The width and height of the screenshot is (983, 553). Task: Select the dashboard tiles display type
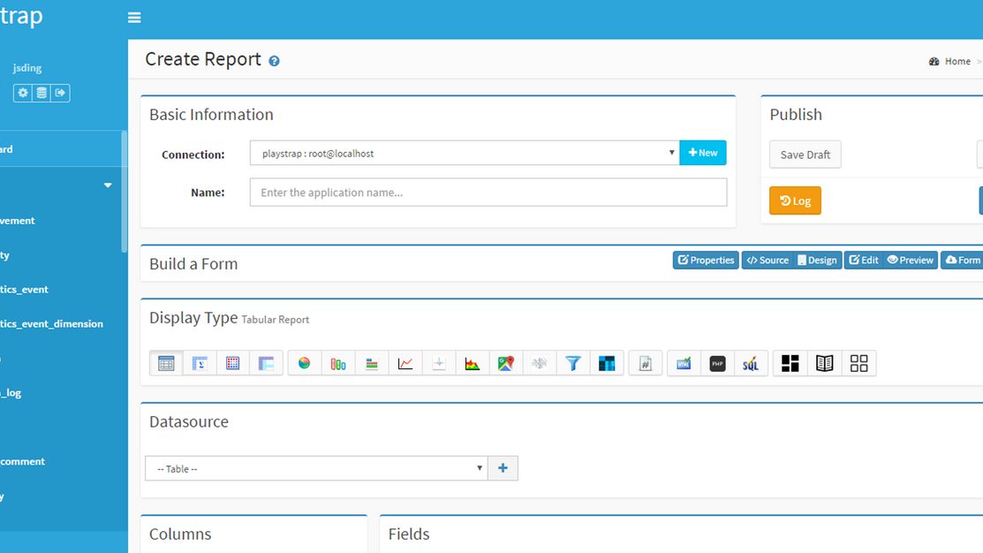point(790,364)
